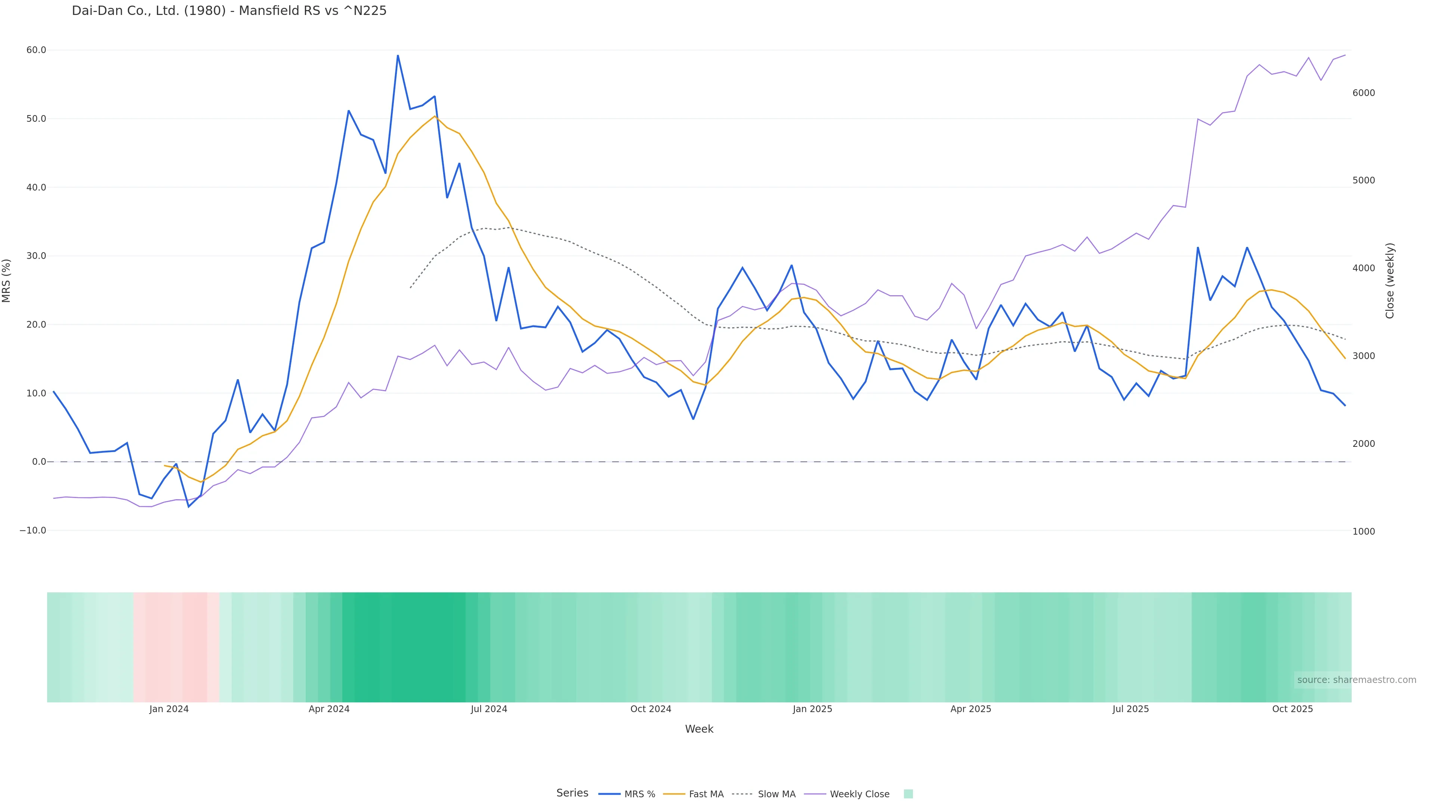Screen dimensions: 1435x807
Task: Click the Oct 2024 x-axis tick label
Action: click(x=651, y=709)
